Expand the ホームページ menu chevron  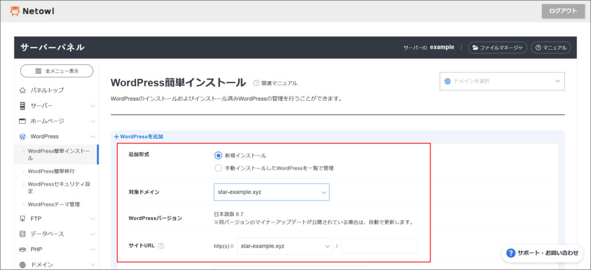[x=93, y=121]
